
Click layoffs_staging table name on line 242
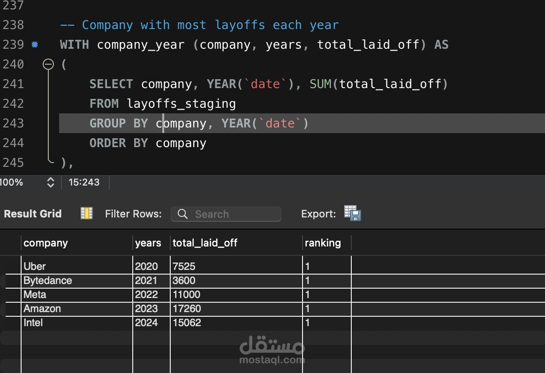(x=181, y=104)
